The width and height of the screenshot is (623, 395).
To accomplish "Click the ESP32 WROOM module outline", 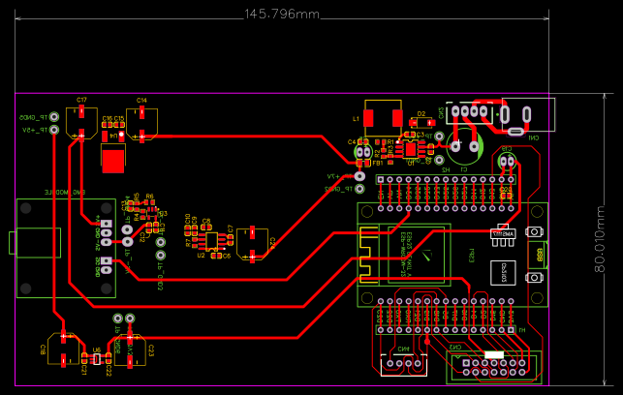I will pyautogui.click(x=404, y=255).
